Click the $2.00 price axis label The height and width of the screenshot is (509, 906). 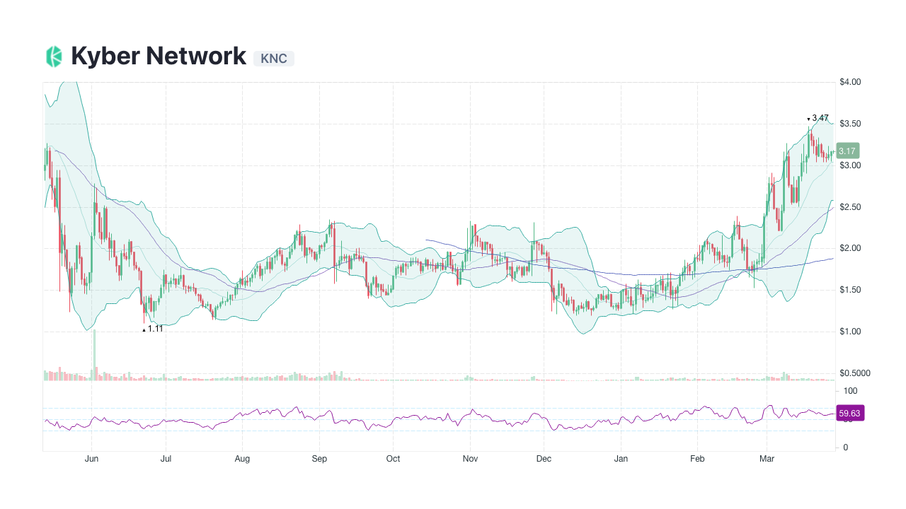[850, 248]
